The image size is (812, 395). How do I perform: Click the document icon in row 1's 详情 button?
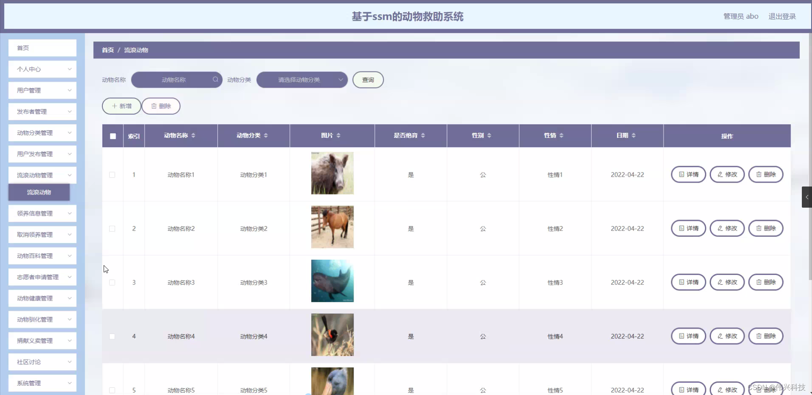tap(680, 174)
